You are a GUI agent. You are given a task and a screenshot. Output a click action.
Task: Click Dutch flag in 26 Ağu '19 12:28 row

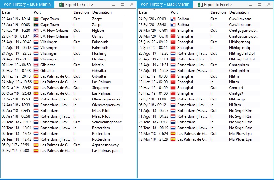[173, 53]
